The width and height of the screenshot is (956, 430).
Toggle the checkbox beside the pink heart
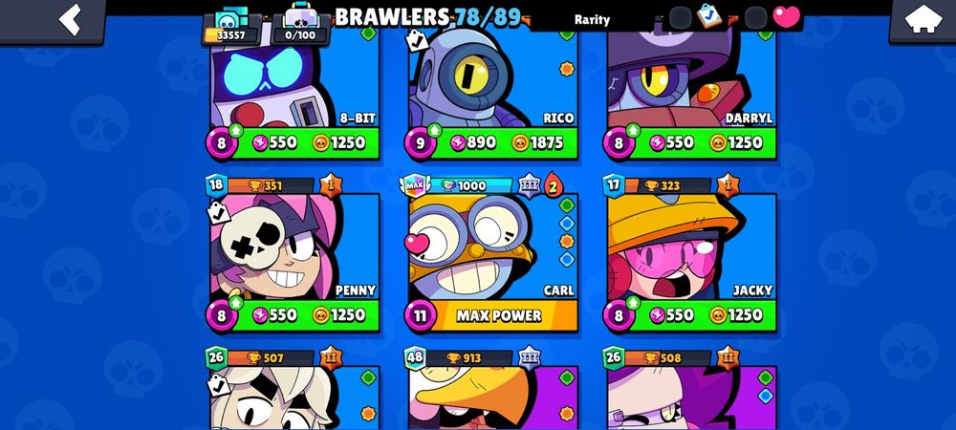[756, 18]
